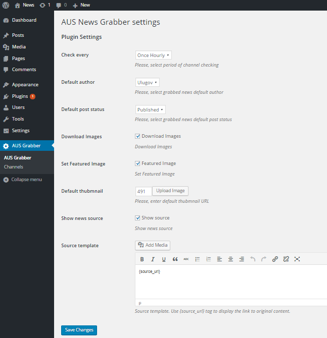Open the Channels submenu item

pyautogui.click(x=13, y=167)
